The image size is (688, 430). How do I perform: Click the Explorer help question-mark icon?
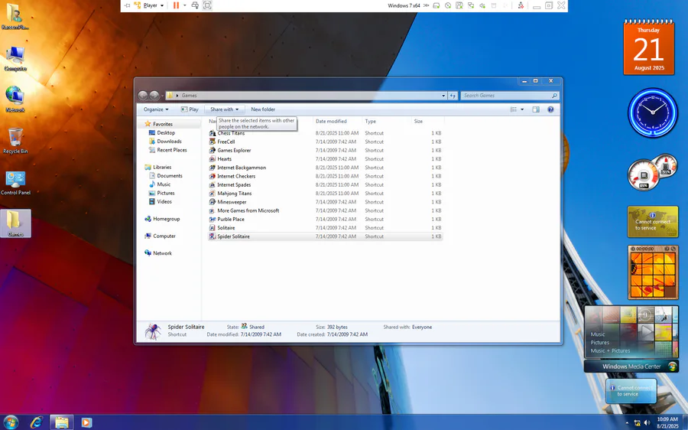coord(550,109)
